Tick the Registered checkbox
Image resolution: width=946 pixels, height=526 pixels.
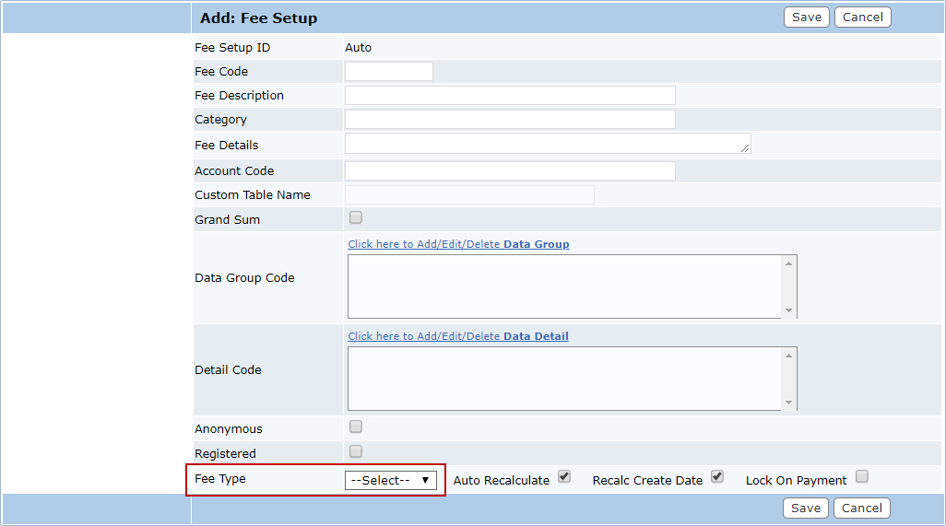pyautogui.click(x=356, y=451)
